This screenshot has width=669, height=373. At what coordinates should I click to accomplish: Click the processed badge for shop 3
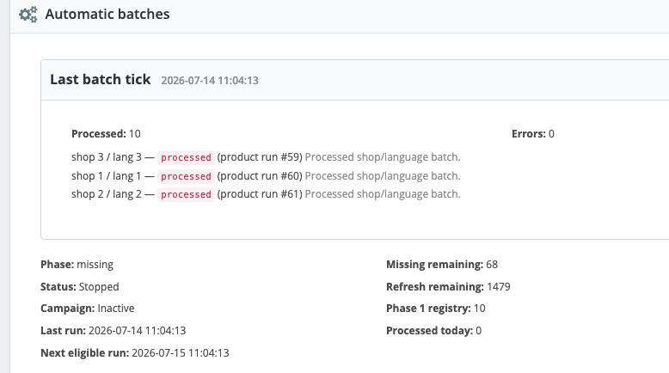[x=186, y=157]
